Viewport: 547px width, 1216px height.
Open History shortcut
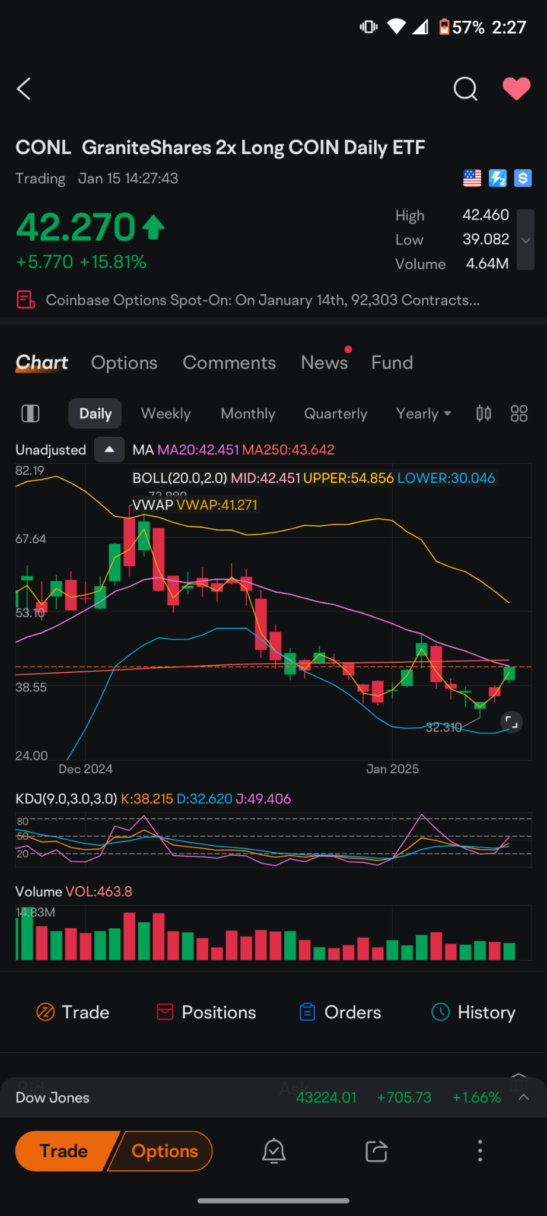473,1012
